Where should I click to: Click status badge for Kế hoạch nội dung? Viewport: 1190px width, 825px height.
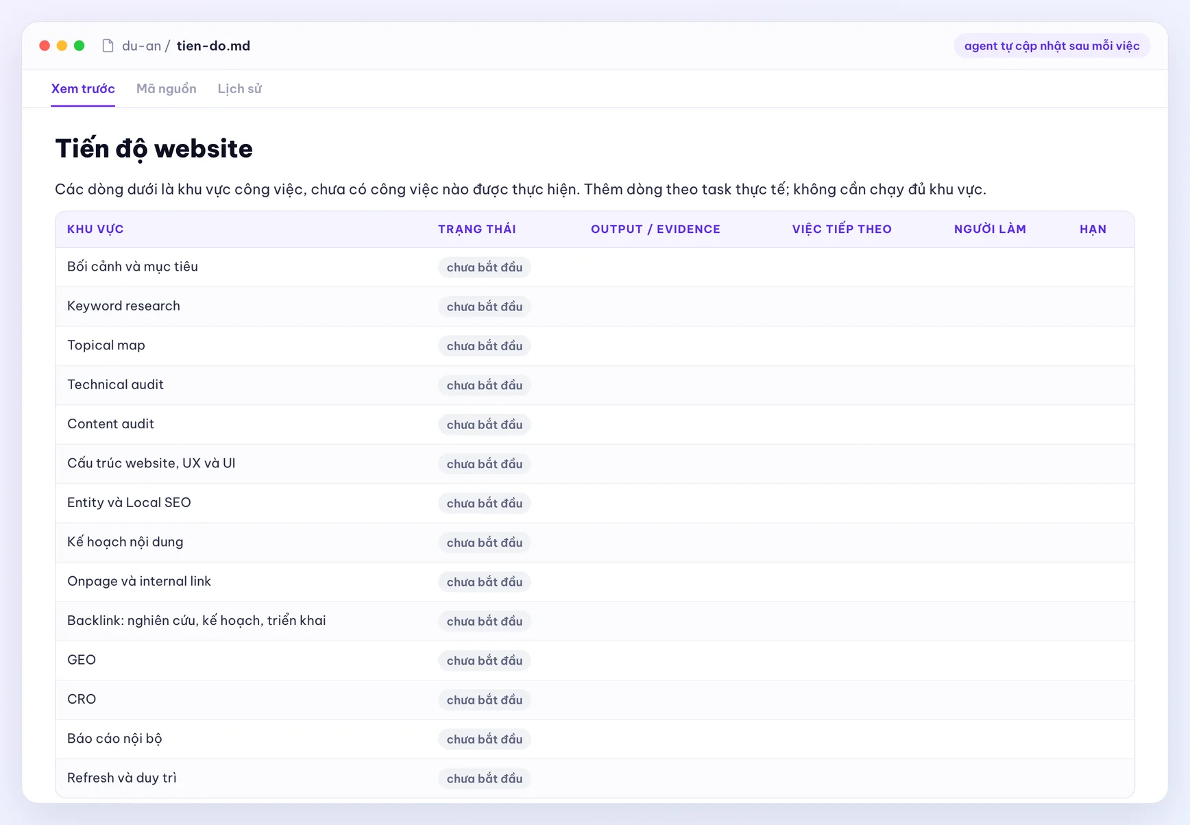coord(485,543)
